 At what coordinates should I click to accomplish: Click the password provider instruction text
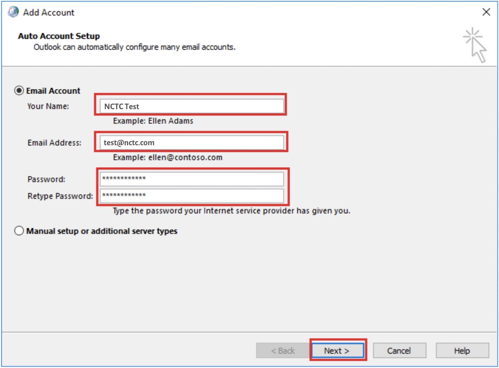(231, 210)
